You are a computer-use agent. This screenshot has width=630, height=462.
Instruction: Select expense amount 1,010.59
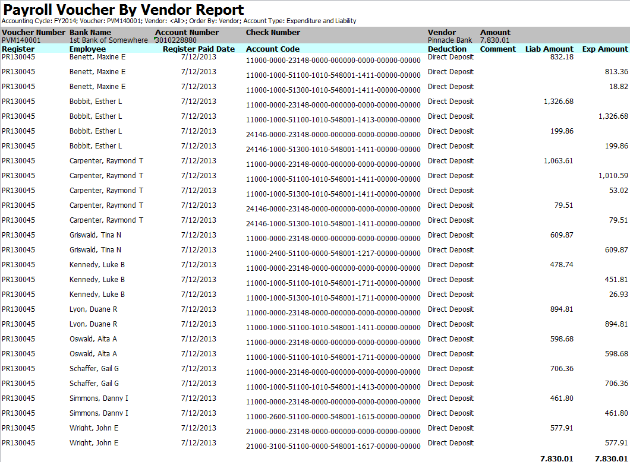click(613, 175)
